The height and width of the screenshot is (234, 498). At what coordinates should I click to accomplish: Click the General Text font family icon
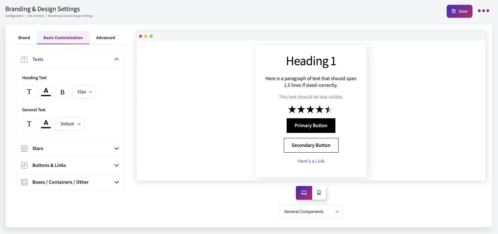click(29, 124)
